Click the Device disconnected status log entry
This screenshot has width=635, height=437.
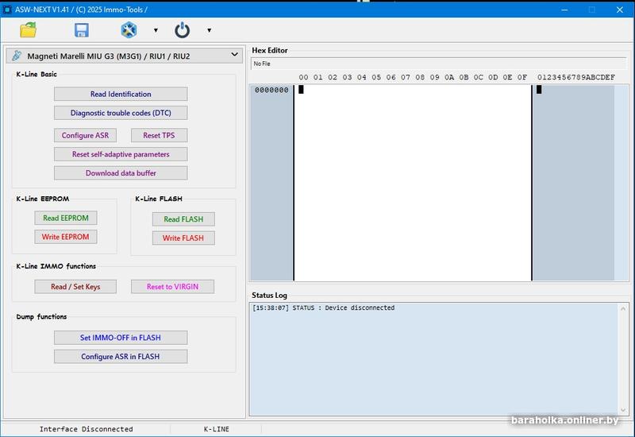(x=323, y=307)
